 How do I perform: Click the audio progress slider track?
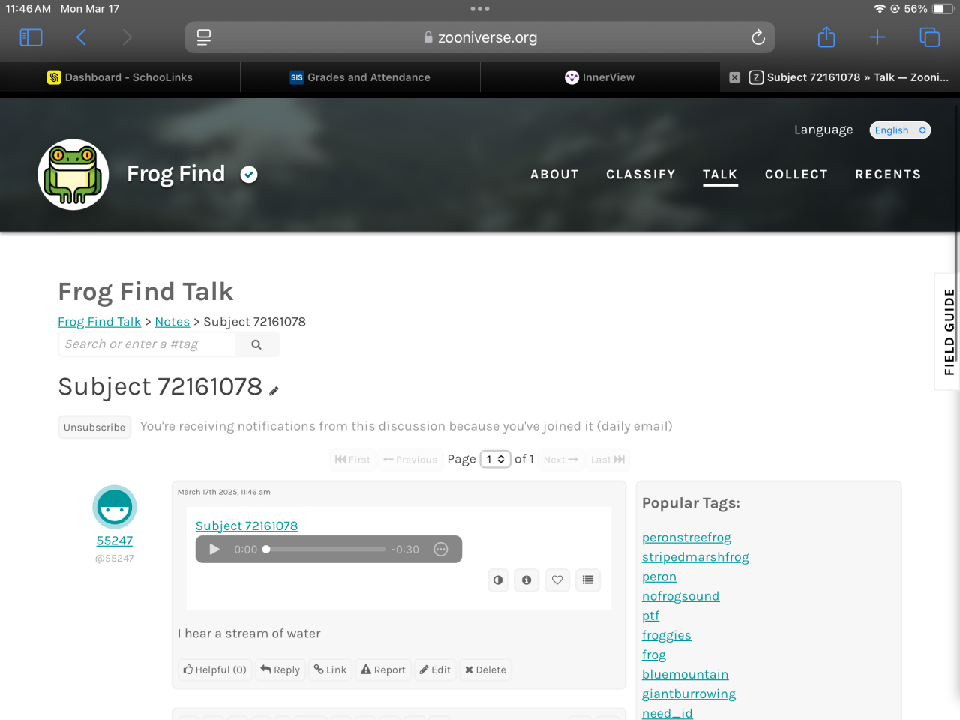coord(325,550)
